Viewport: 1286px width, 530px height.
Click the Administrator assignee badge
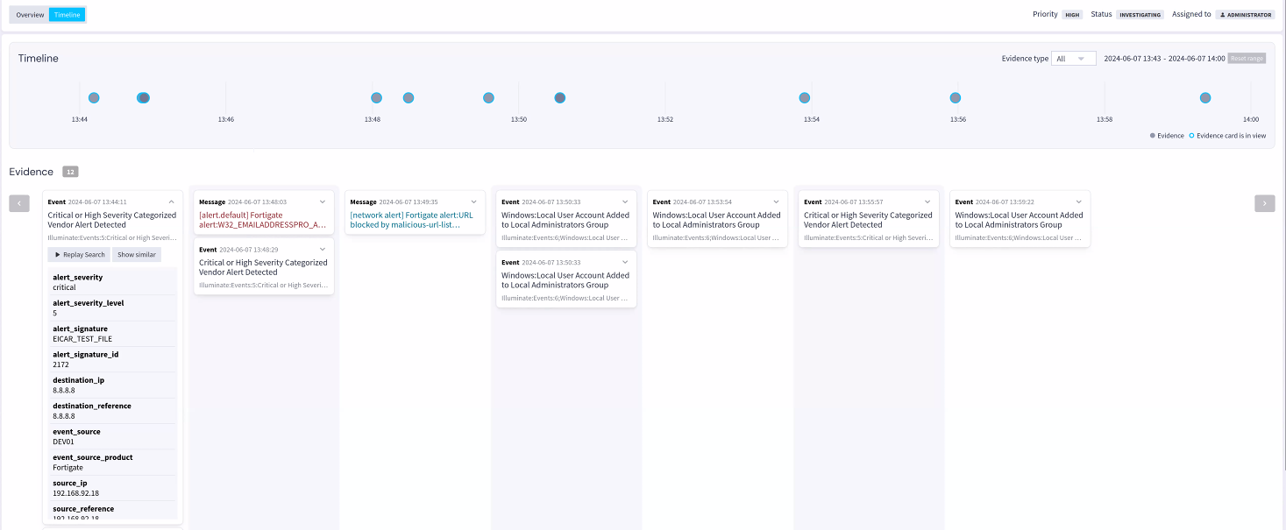(x=1245, y=15)
